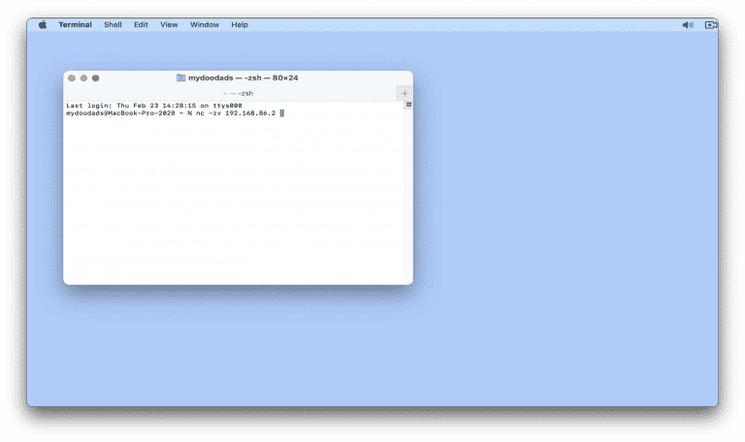Open the Edit menu

[141, 24]
